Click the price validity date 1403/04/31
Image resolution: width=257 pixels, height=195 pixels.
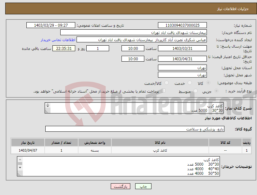[x=182, y=59]
